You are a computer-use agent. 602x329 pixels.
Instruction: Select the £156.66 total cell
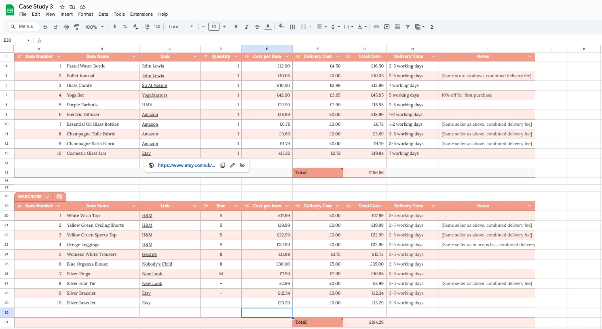click(x=365, y=173)
